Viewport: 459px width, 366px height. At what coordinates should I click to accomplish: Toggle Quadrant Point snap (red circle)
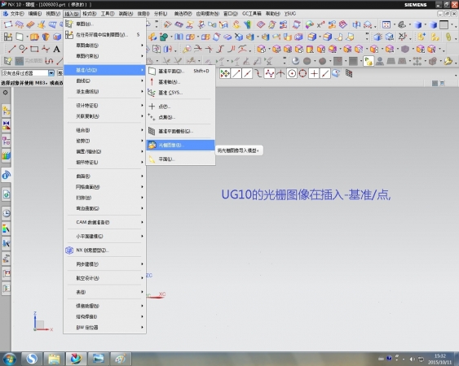pyautogui.click(x=302, y=74)
